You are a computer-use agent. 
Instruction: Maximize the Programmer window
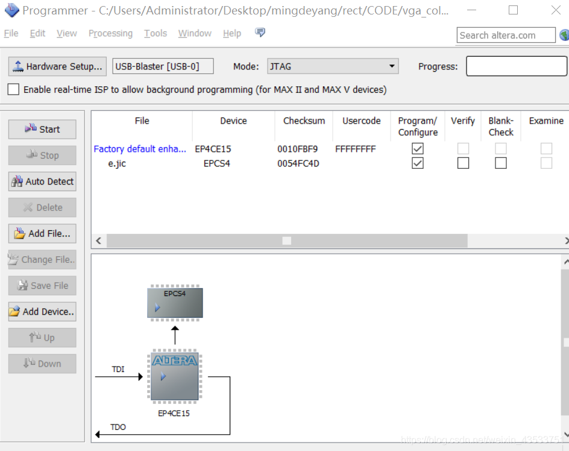(513, 10)
